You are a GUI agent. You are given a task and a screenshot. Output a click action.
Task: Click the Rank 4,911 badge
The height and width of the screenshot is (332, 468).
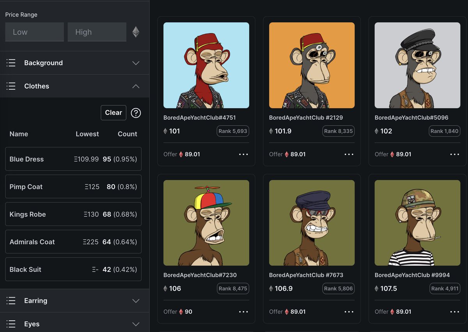coord(444,289)
